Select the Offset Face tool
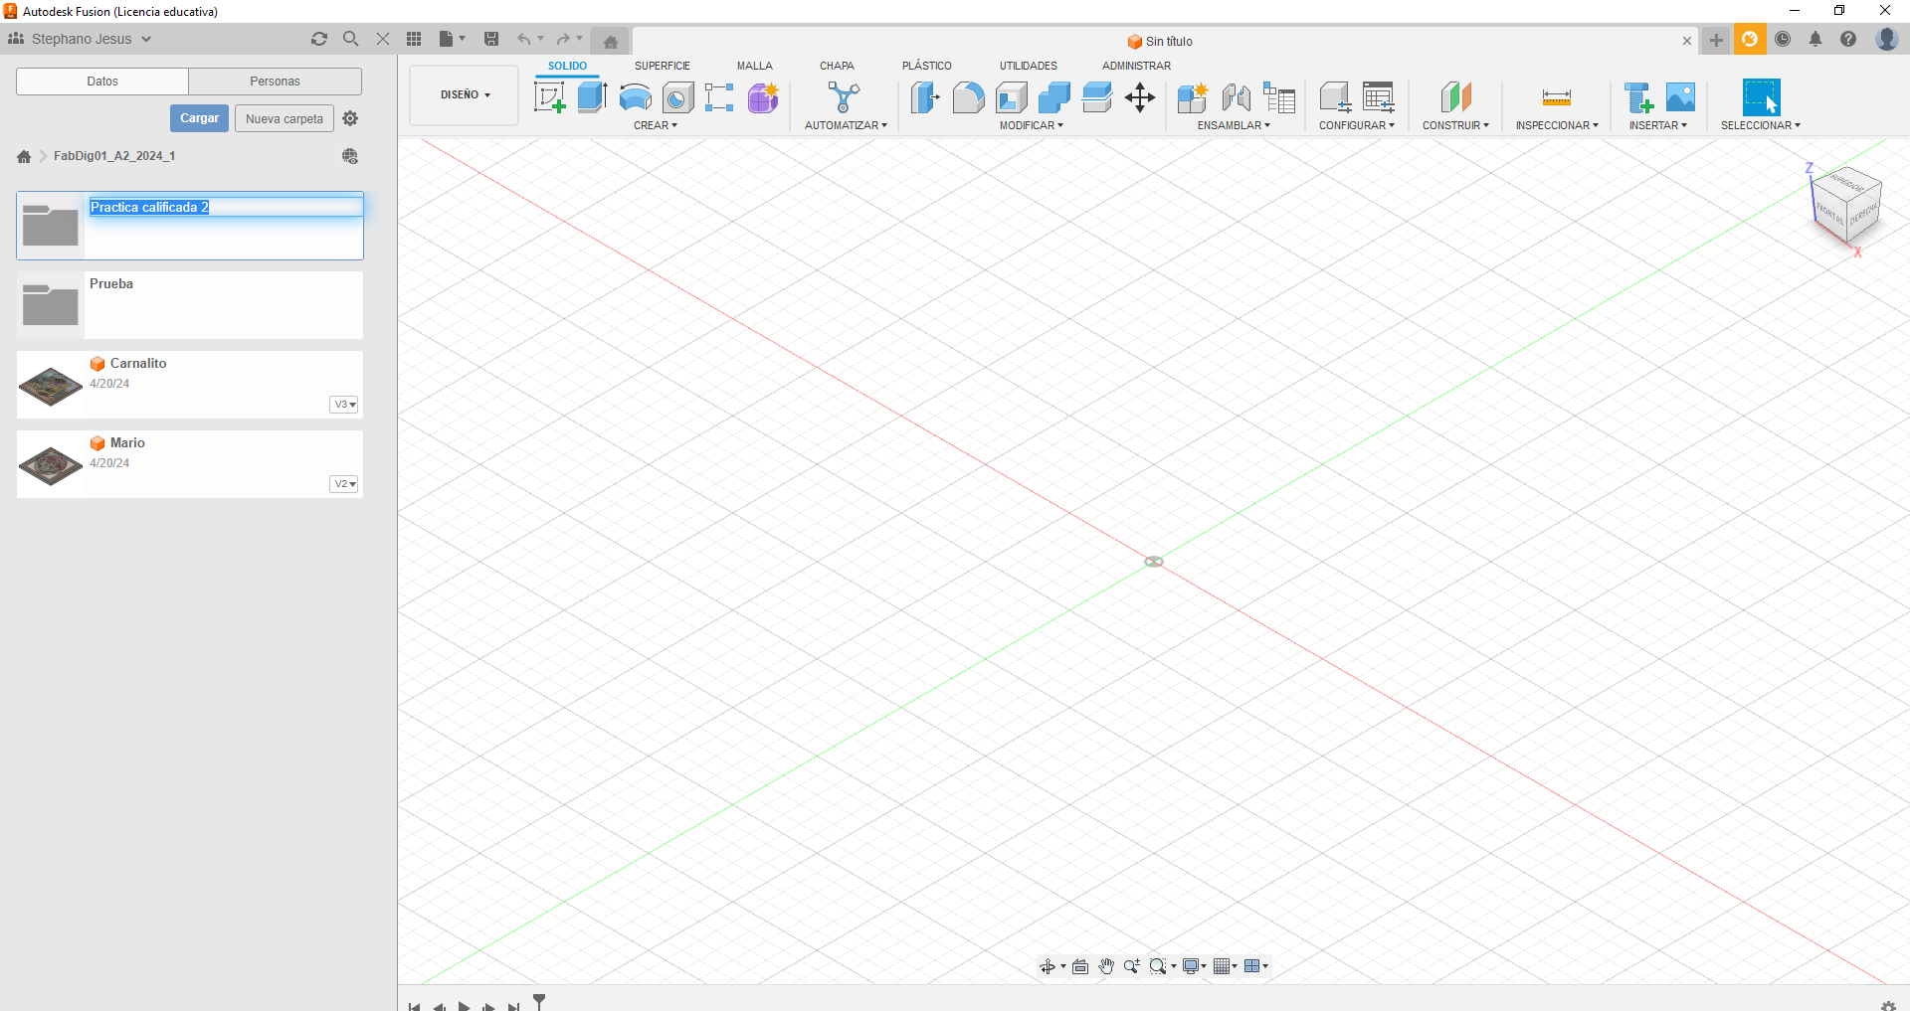Image resolution: width=1910 pixels, height=1011 pixels. coord(1097,97)
